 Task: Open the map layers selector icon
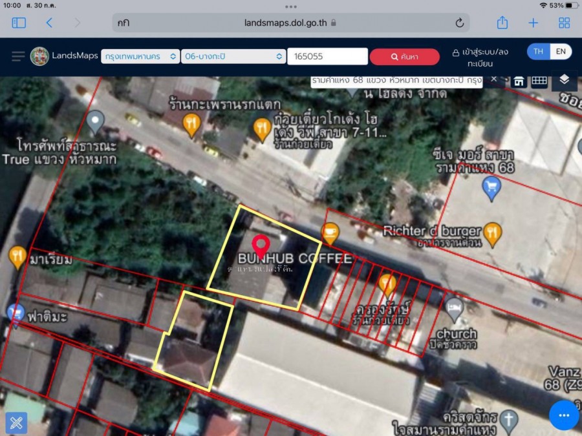coord(564,81)
